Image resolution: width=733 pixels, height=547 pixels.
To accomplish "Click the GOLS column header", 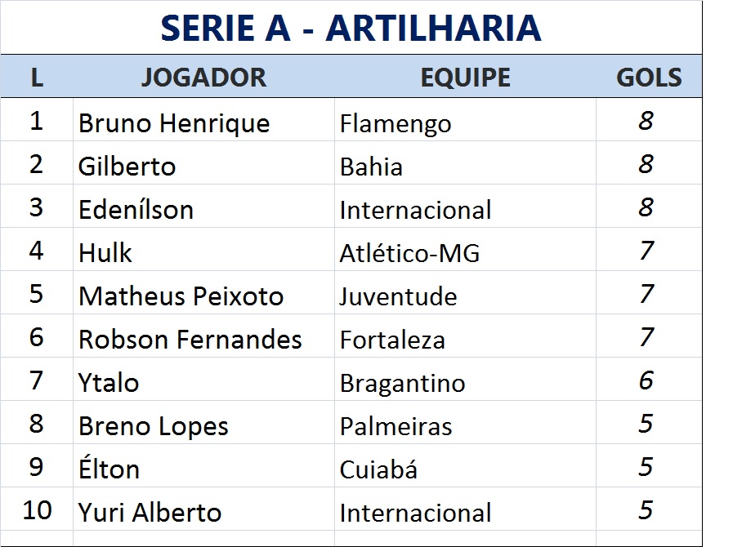I will click(649, 78).
